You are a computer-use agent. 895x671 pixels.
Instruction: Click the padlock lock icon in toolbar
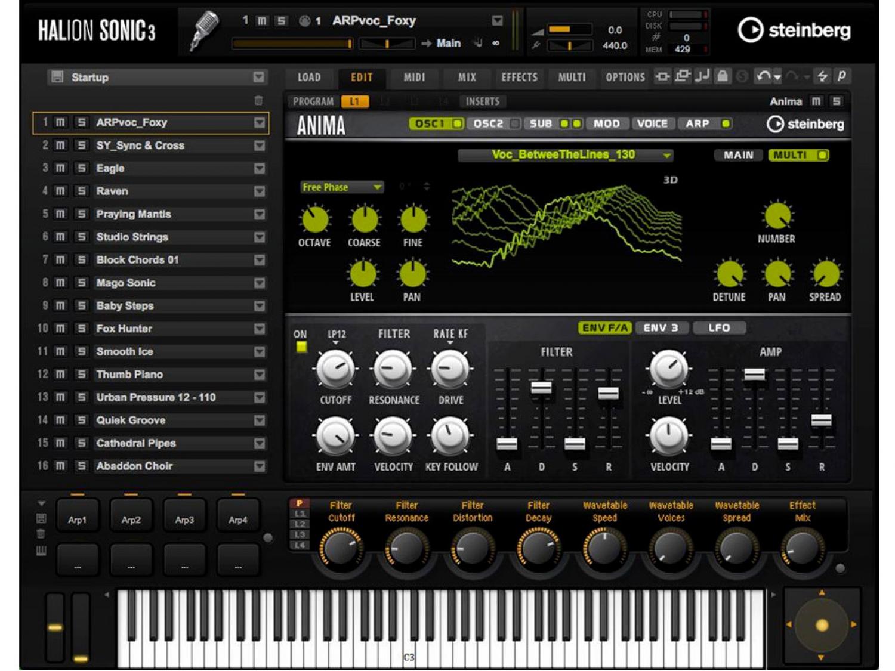722,76
